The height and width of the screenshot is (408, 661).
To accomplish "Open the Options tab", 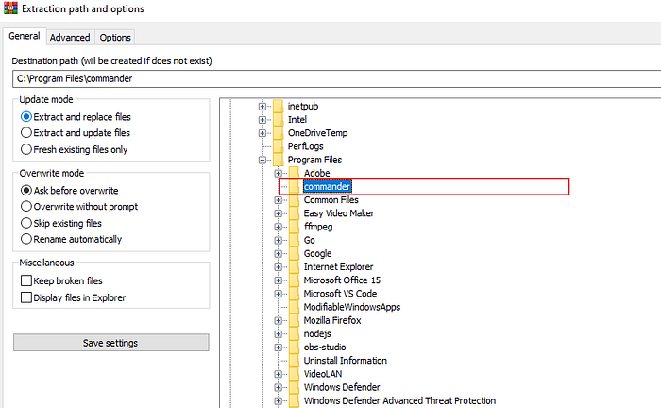I will [115, 38].
